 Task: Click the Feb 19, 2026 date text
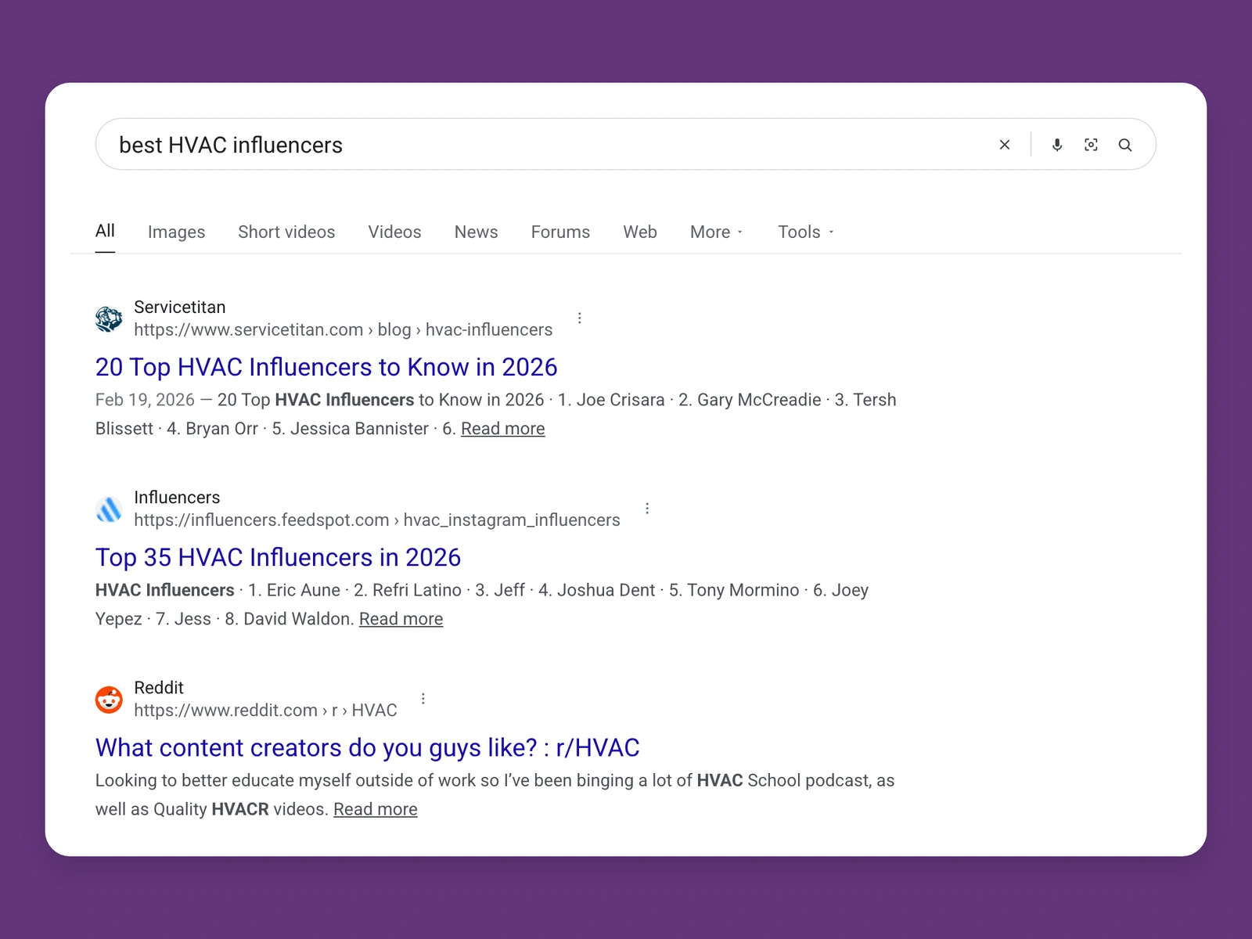point(145,400)
